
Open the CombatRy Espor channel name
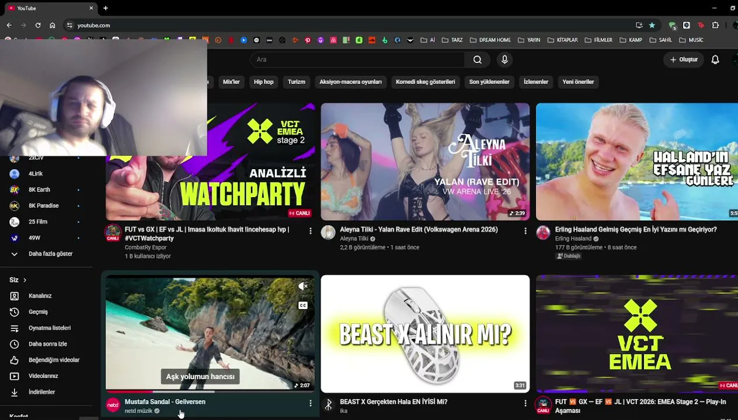[145, 247]
